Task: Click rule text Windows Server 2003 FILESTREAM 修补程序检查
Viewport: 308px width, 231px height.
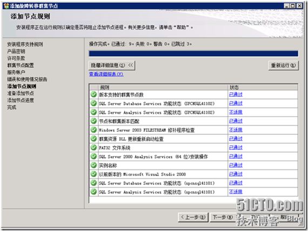Action: (147, 130)
